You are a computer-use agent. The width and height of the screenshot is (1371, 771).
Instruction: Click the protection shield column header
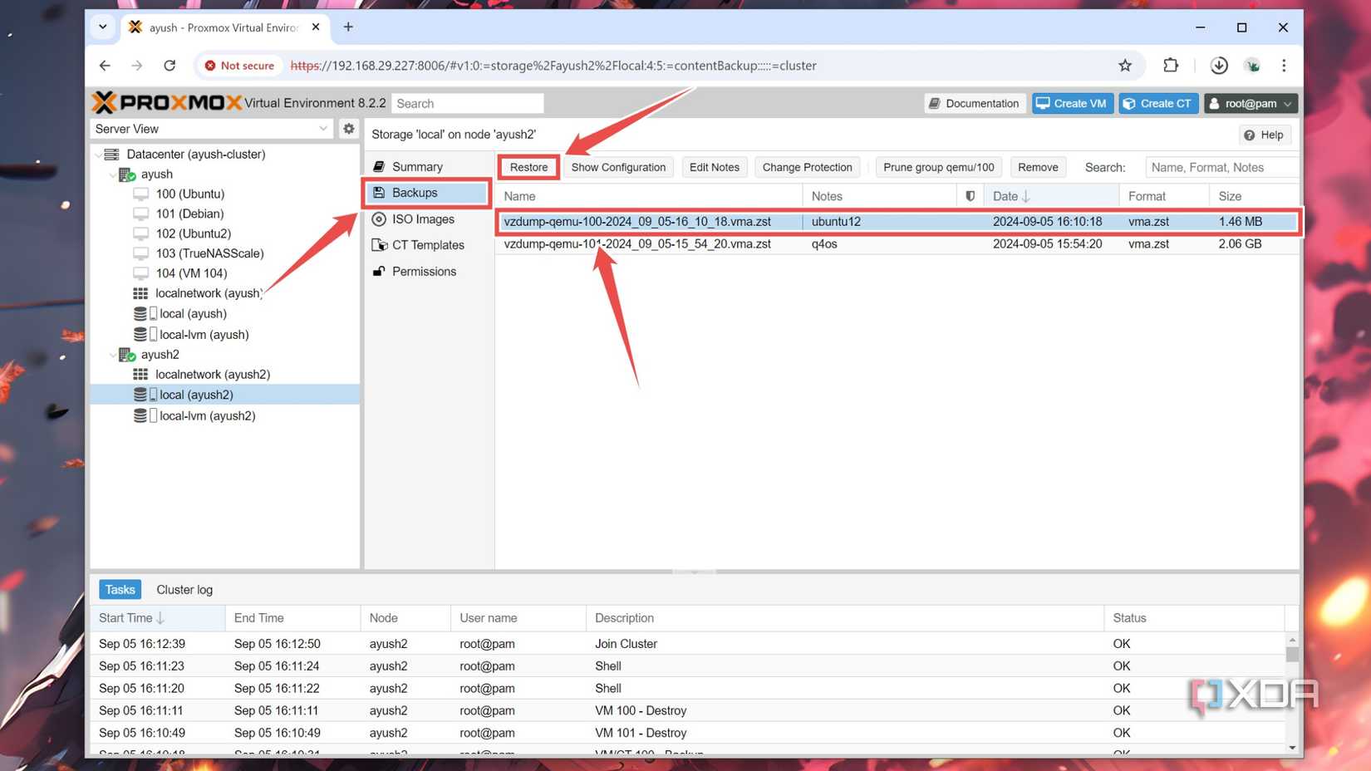coord(970,196)
